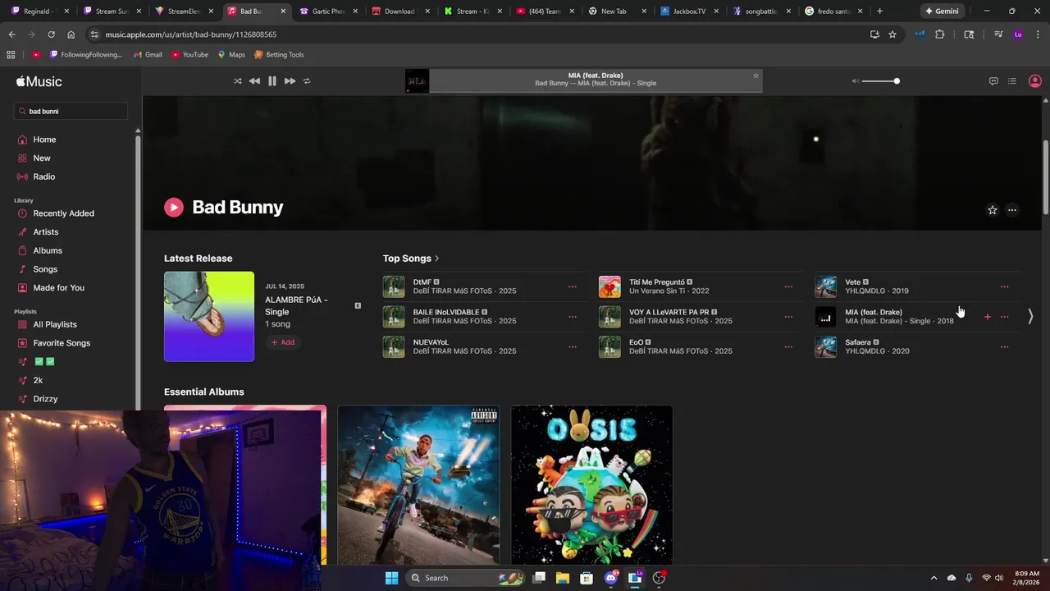This screenshot has width=1050, height=591.
Task: Bookmark this page star icon
Action: tap(892, 34)
